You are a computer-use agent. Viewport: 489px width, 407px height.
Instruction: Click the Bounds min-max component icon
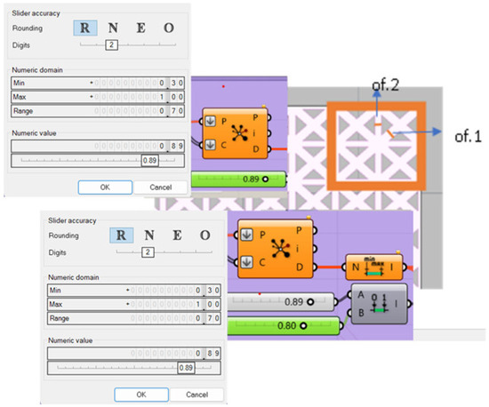[374, 267]
